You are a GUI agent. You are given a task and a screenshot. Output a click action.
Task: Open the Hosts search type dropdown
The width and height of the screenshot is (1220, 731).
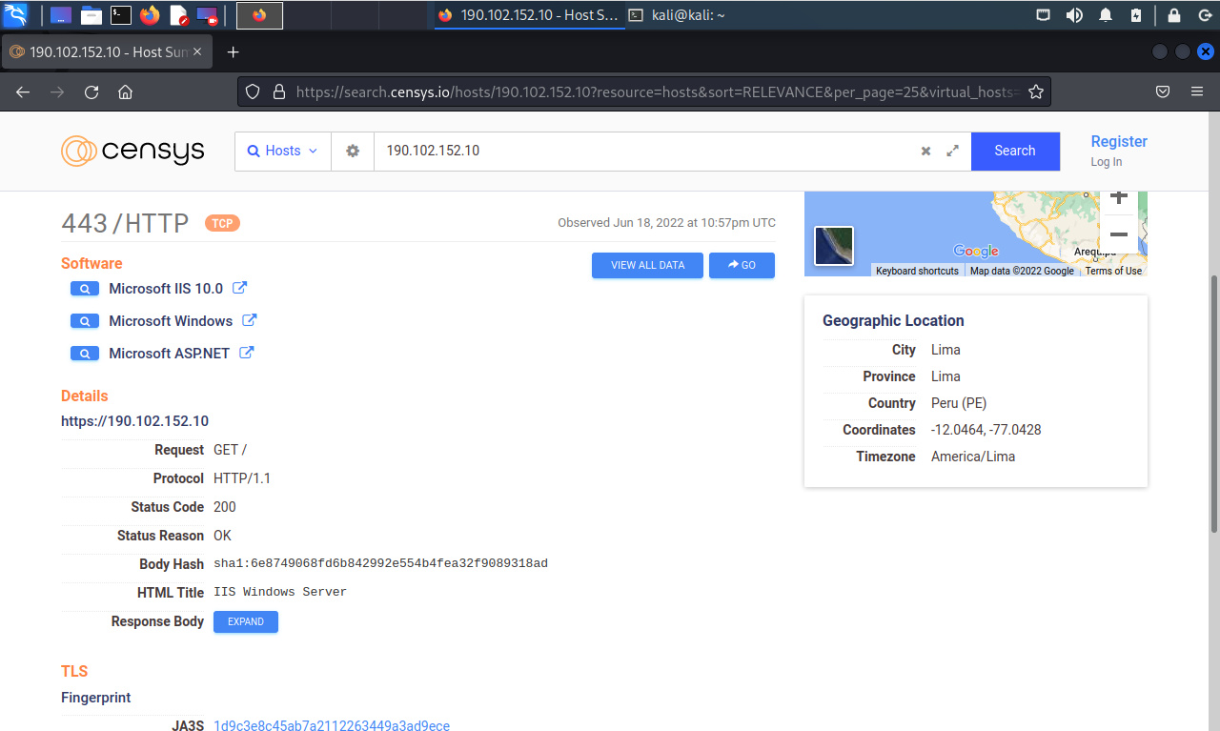tap(283, 151)
